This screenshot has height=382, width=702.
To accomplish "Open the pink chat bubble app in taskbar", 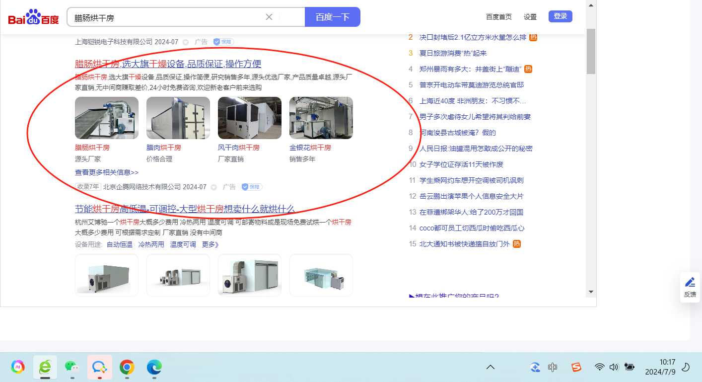I will [100, 367].
